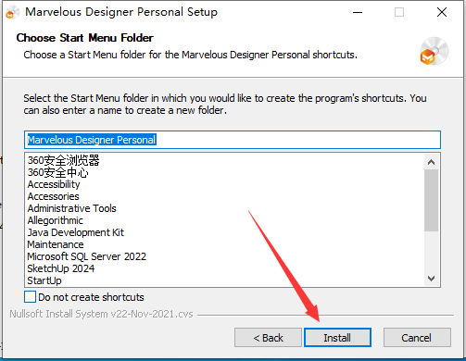Select 360安全中心 folder in list
466x361 pixels.
[57, 172]
